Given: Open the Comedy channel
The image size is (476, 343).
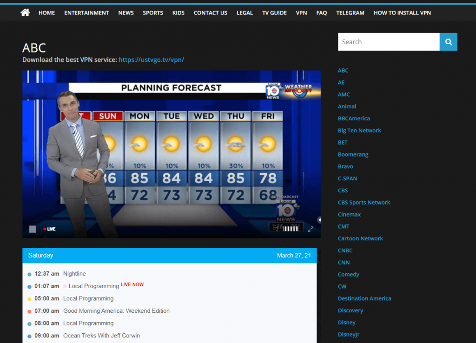Looking at the screenshot, I should tap(349, 274).
